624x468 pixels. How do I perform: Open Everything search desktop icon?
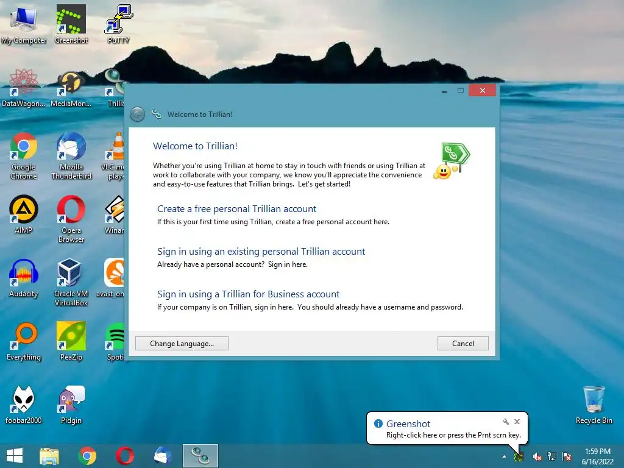click(x=24, y=341)
